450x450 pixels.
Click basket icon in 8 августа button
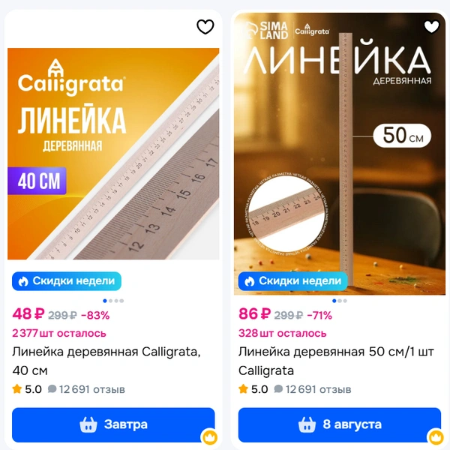(x=307, y=424)
